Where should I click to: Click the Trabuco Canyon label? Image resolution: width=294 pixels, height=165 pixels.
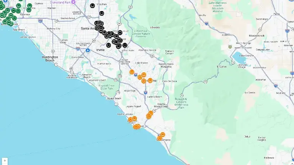point(169,52)
